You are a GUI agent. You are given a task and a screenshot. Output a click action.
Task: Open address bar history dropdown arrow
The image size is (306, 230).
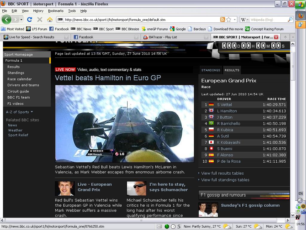pyautogui.click(x=235, y=19)
